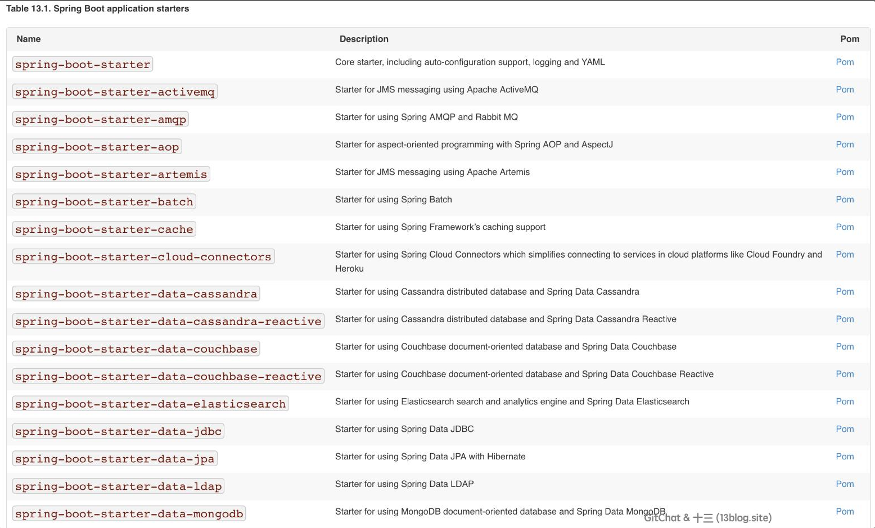Click 'Starter for using Spring Data LDAP'
Screen dimensions: 875x528
pos(404,485)
